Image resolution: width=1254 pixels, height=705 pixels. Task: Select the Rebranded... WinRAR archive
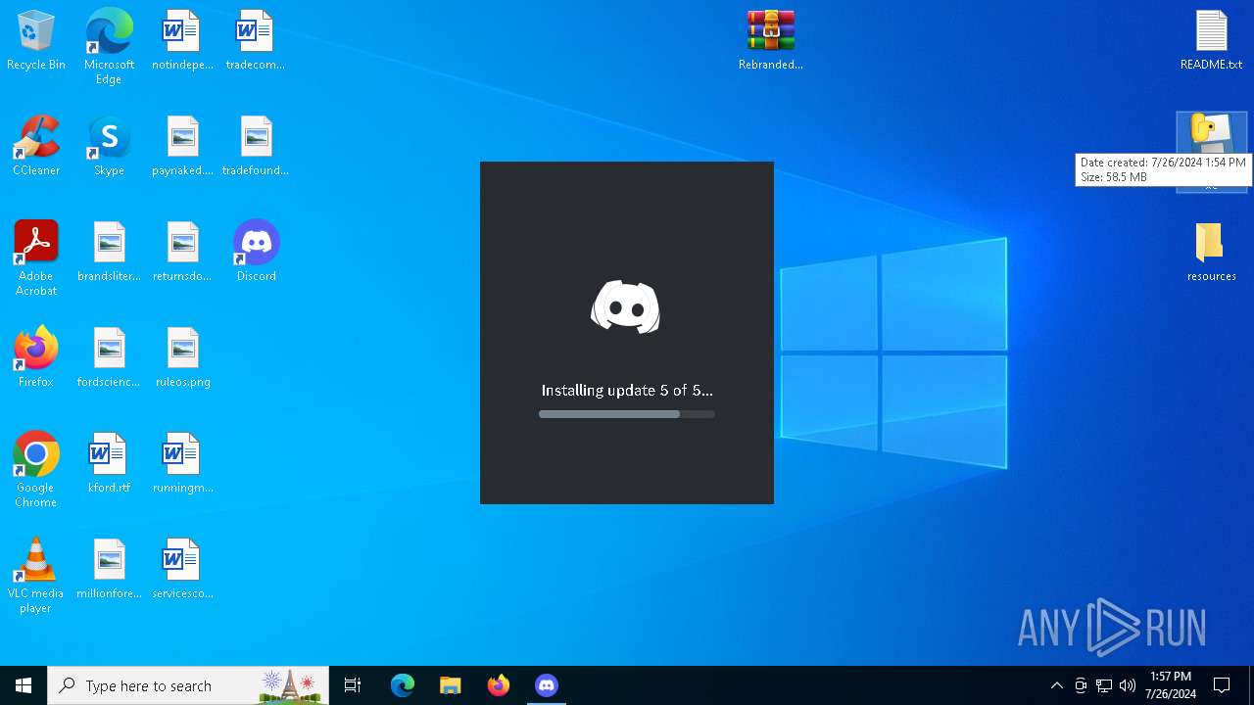click(771, 41)
